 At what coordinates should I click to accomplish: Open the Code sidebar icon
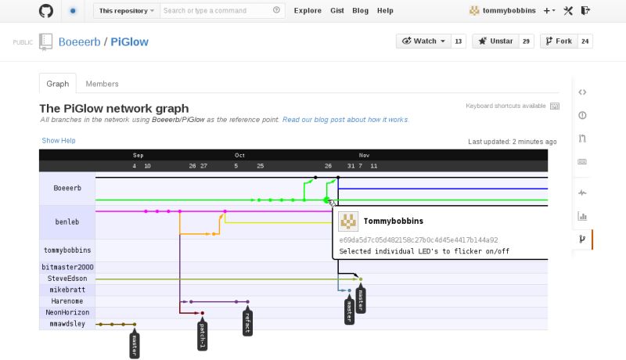point(582,92)
